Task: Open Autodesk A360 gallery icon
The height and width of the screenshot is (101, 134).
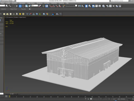Action: (x=120, y=6)
